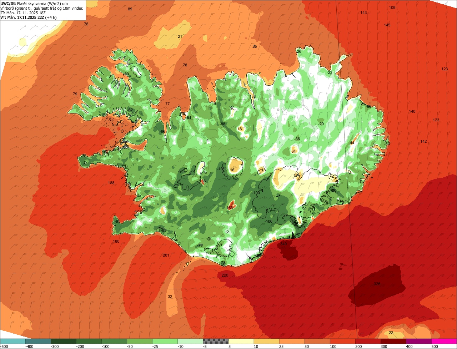Click the map value 22 above the legend
This screenshot has height=349, width=457.
[391, 333]
